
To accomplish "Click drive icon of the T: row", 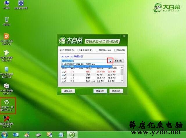I will pos(63,81).
